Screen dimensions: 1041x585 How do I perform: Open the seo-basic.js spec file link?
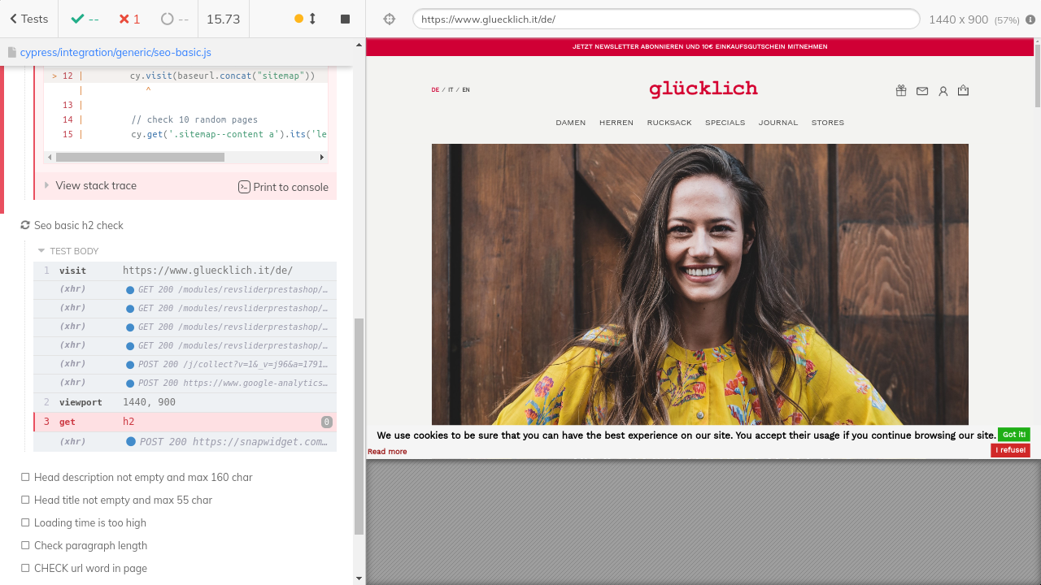[115, 52]
